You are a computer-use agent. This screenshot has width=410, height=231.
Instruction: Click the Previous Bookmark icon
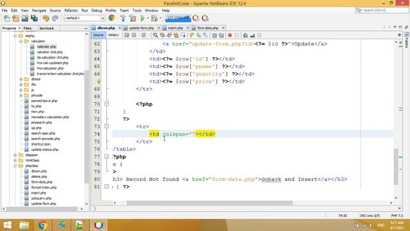(192, 35)
